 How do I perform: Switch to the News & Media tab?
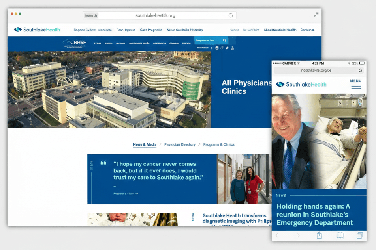(x=145, y=144)
